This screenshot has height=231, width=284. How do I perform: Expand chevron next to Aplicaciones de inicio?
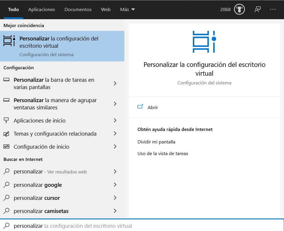coord(115,120)
